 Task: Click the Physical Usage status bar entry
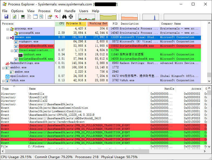119,157
